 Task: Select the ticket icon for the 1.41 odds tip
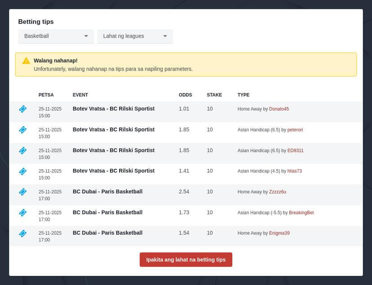[22, 171]
